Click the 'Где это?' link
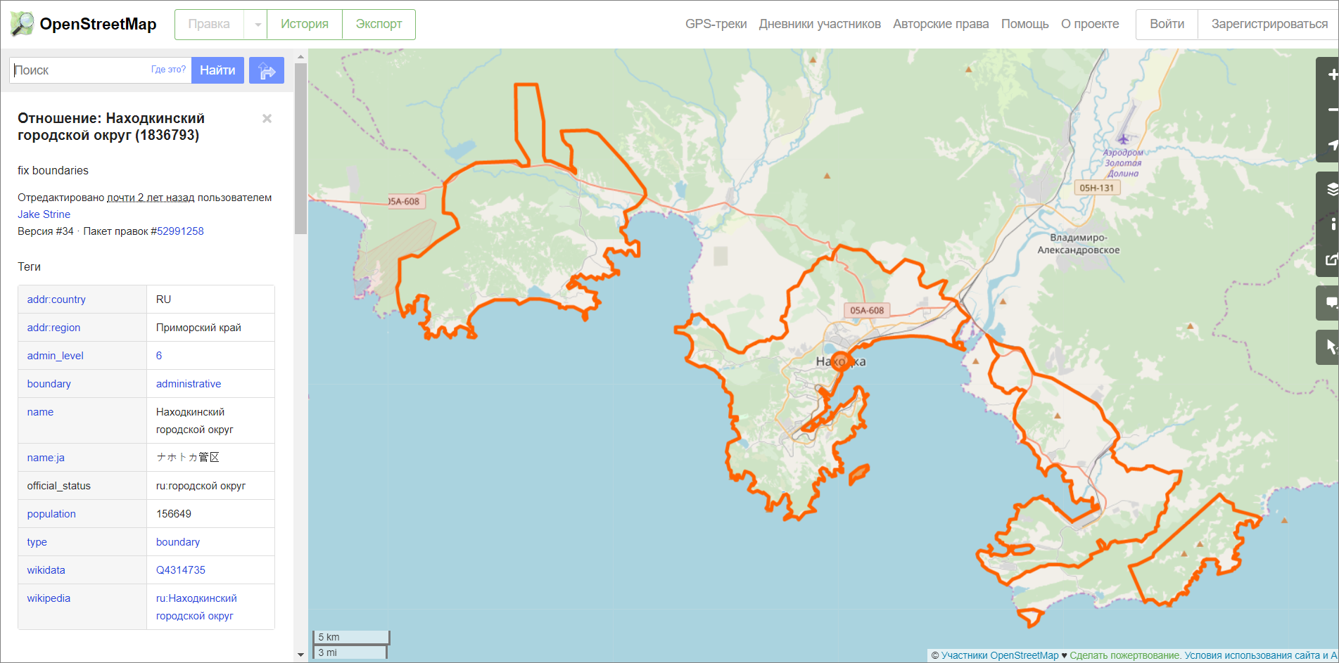Viewport: 1339px width, 663px height. pos(168,70)
